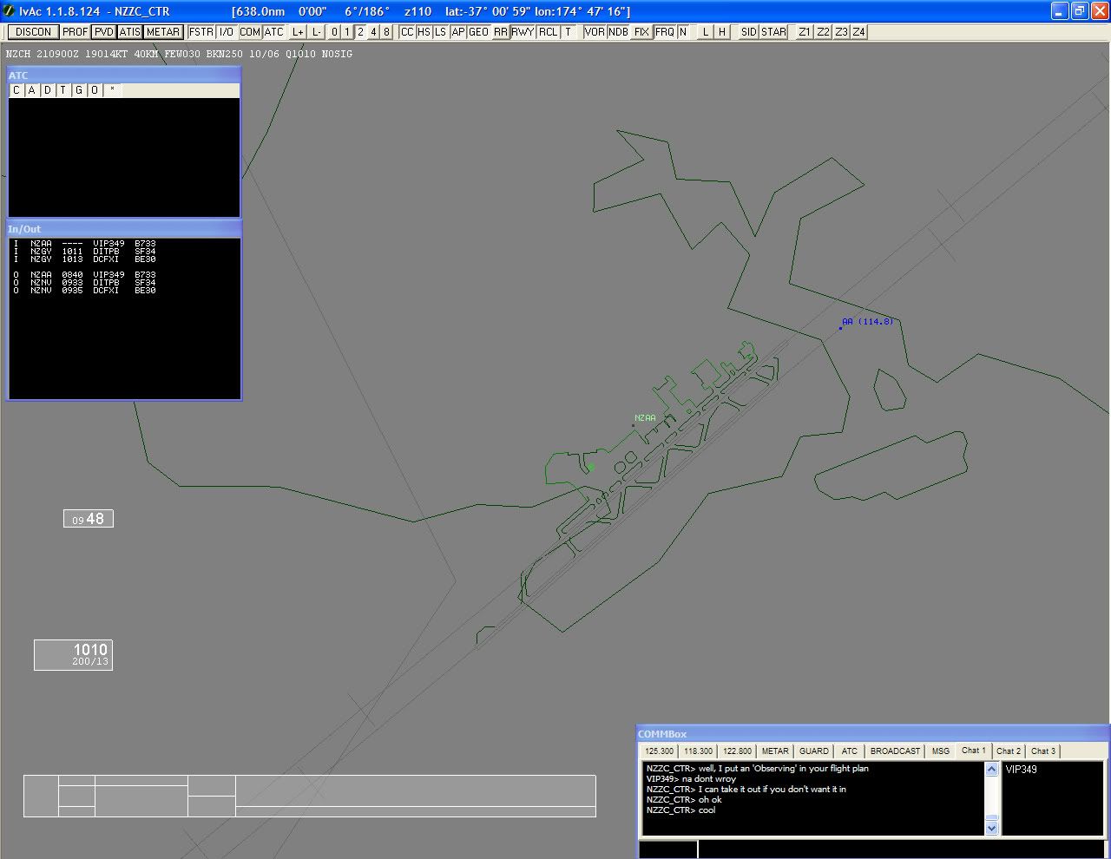
Task: Toggle the FIX display button
Action: (641, 32)
